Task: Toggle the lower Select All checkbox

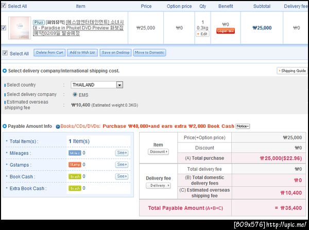Action: coord(5,53)
